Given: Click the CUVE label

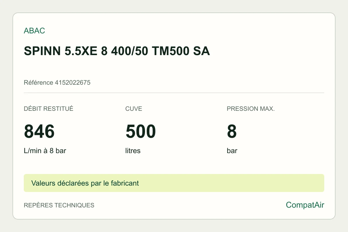Looking at the screenshot, I should (134, 109).
